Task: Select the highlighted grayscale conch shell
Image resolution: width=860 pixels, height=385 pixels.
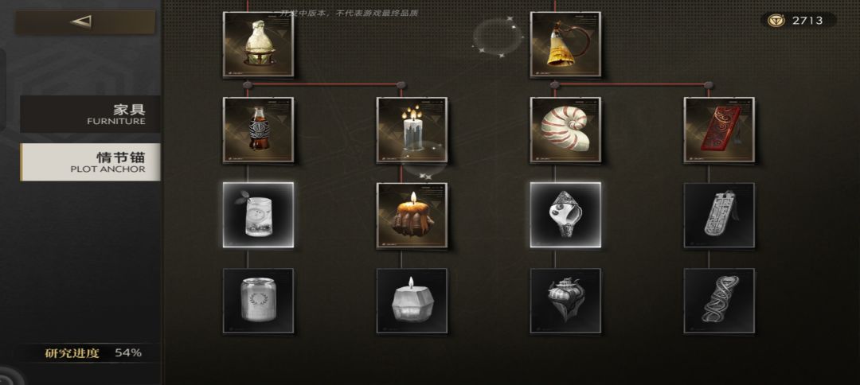Action: coord(565,216)
